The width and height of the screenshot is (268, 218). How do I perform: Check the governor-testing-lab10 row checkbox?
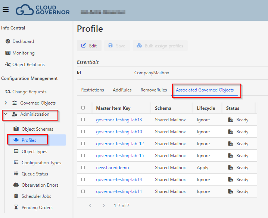point(83,132)
